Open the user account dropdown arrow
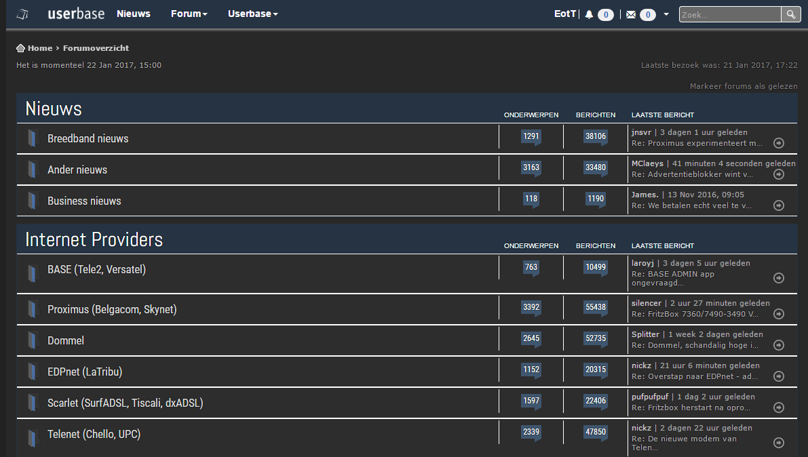808x457 pixels. point(666,14)
